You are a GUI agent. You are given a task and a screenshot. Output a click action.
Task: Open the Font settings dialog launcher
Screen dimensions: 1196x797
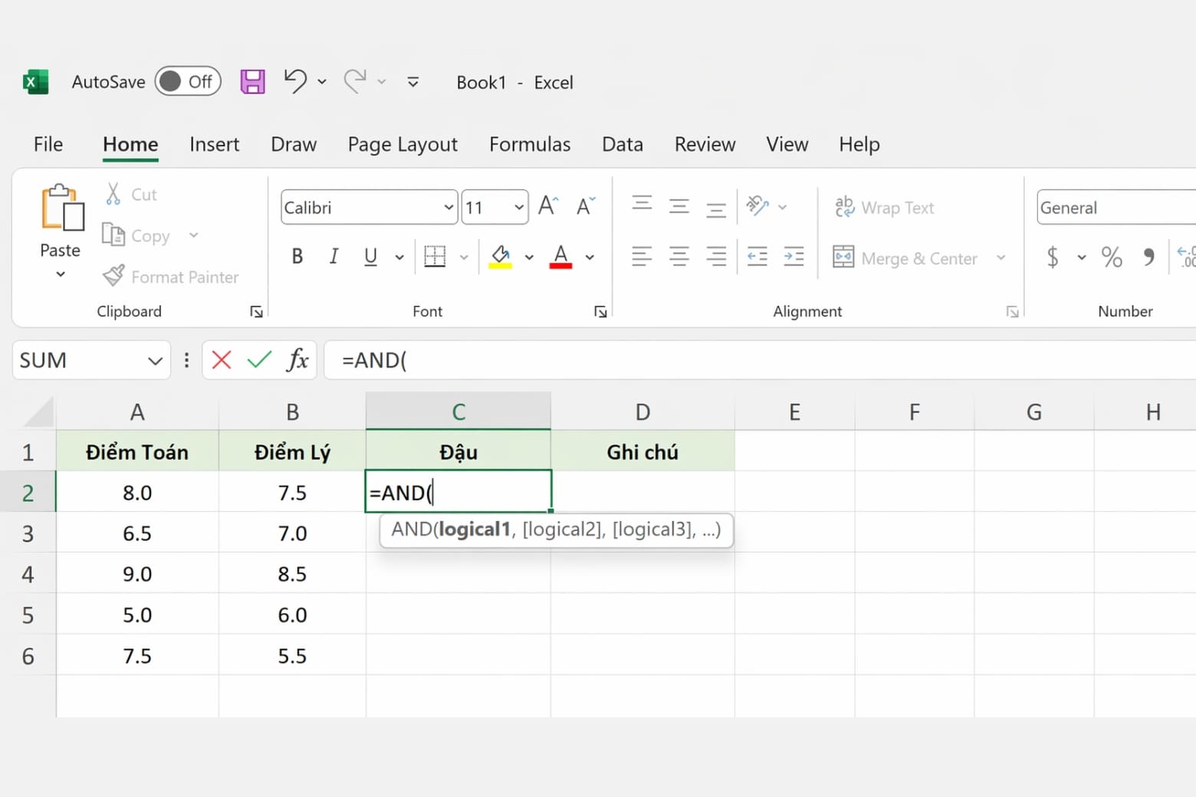point(600,311)
